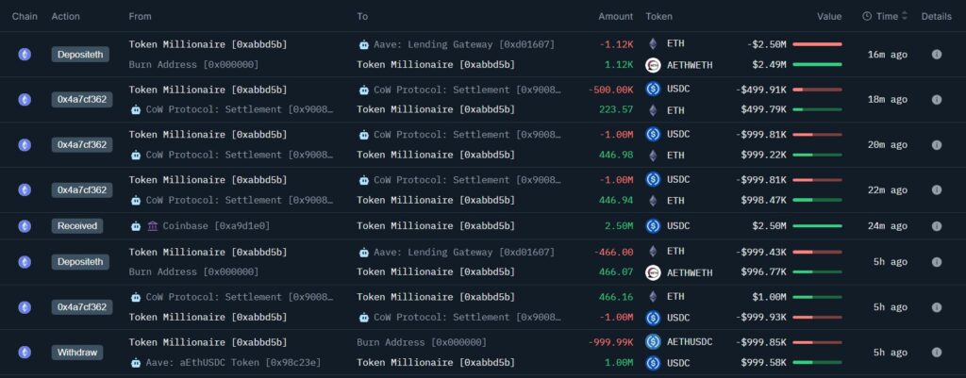This screenshot has height=378, width=966.
Task: Click Depositeth action badge, 5h ago
Action: (80, 262)
